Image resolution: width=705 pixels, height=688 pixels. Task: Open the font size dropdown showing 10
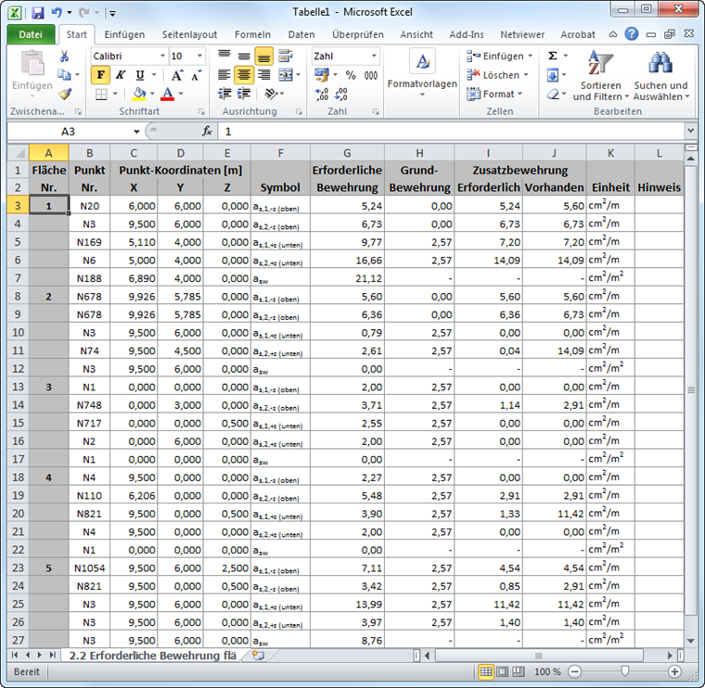199,56
